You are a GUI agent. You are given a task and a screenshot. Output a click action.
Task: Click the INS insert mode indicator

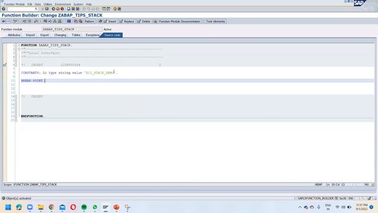pyautogui.click(x=351, y=198)
